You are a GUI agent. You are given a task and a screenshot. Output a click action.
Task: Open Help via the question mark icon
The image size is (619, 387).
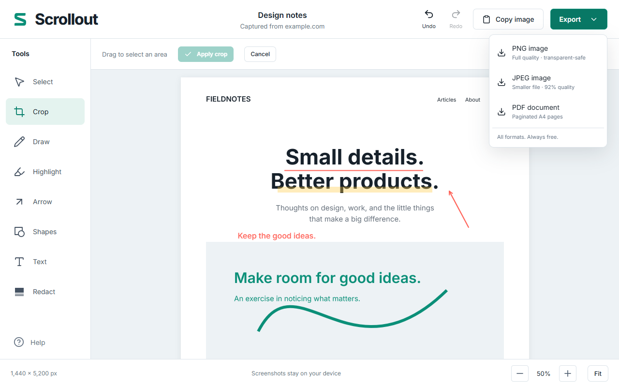tap(19, 342)
